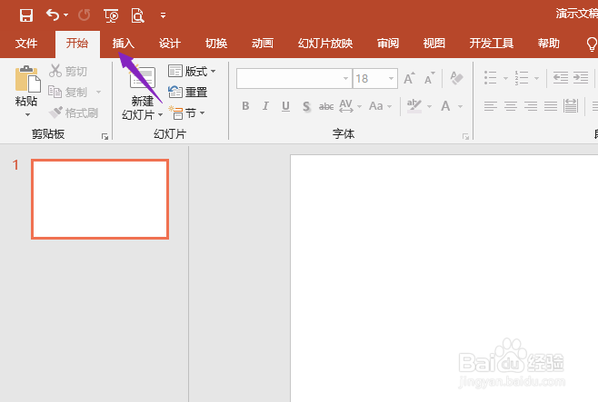Select the 开始 ribbon tab
598x402 pixels.
coord(77,44)
